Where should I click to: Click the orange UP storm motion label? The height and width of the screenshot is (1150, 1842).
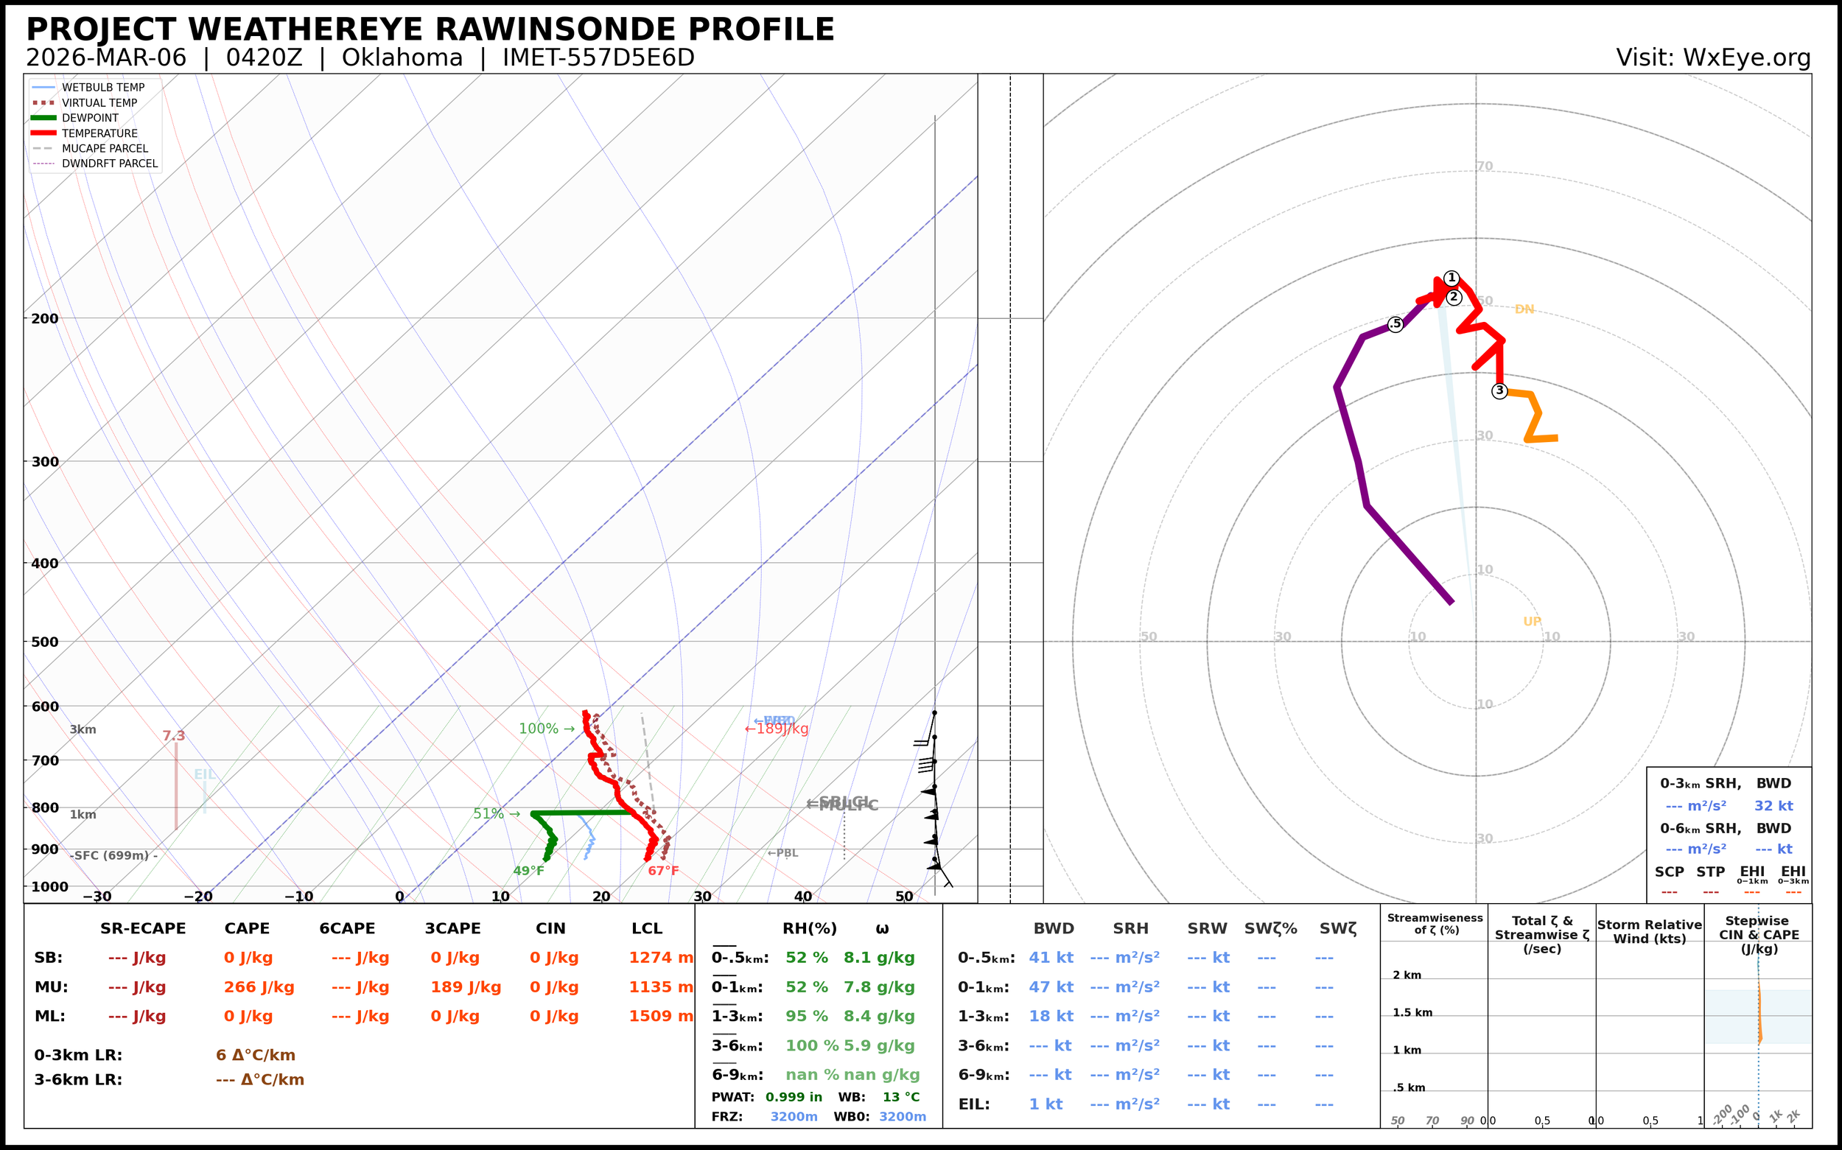coord(1532,621)
